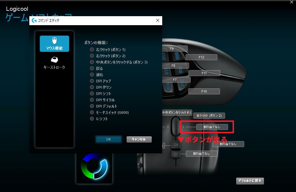Open the キーストローク keyboard icon panel

tap(54, 62)
